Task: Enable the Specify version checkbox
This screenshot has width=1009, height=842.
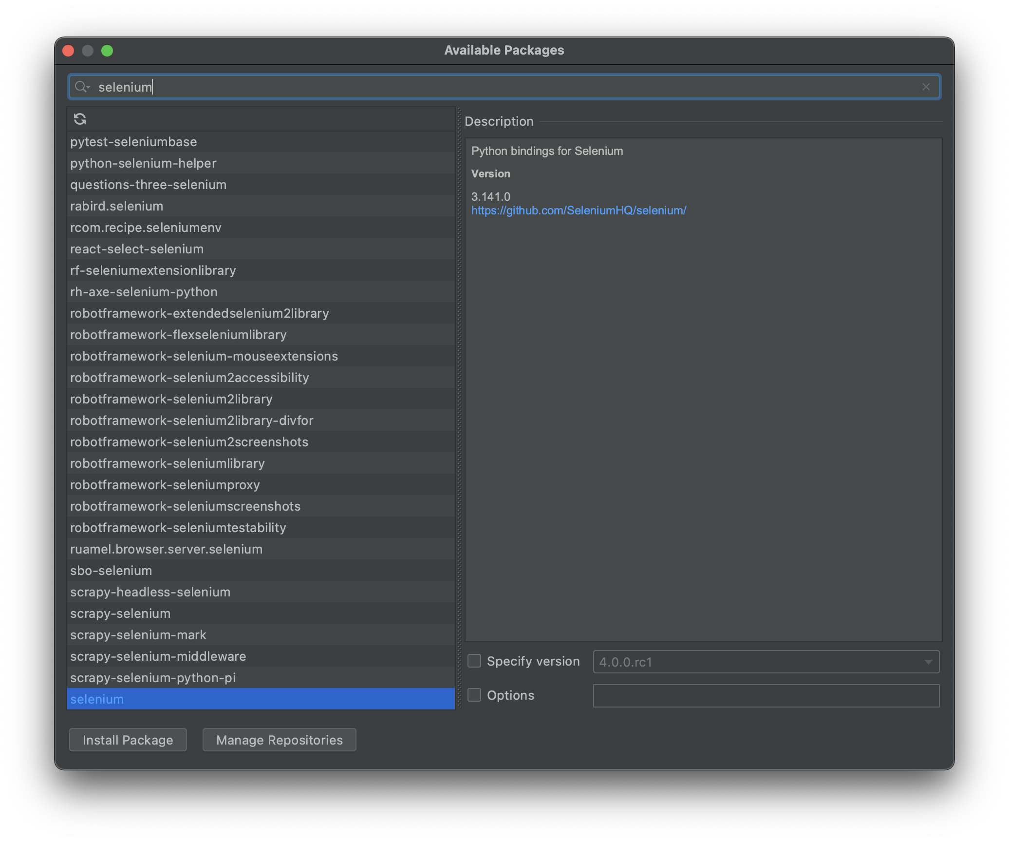Action: pos(474,661)
